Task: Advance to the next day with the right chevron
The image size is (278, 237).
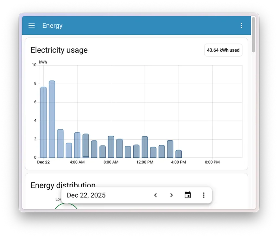Action: point(171,195)
